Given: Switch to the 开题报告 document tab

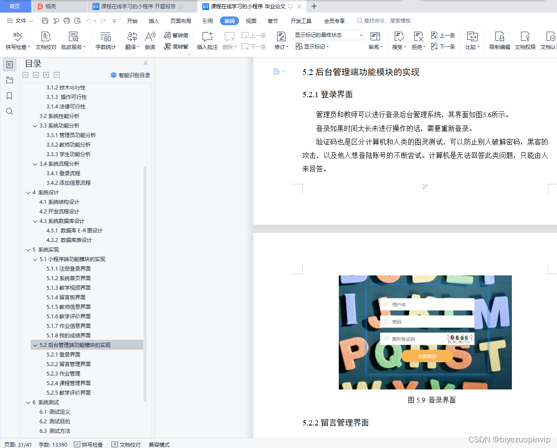Looking at the screenshot, I should (x=138, y=7).
